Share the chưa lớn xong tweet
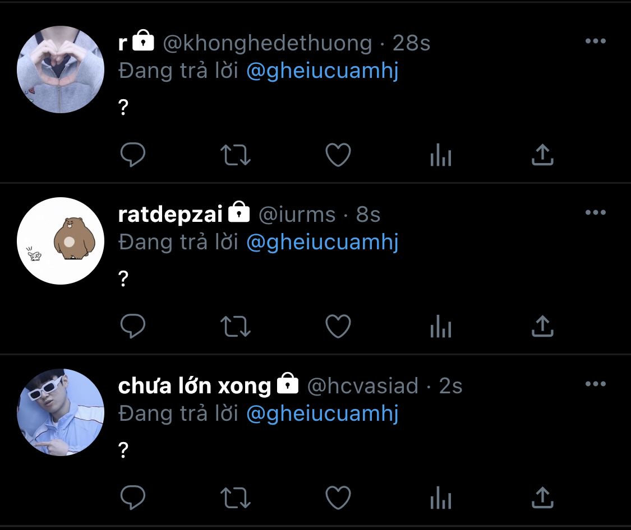 (x=542, y=498)
